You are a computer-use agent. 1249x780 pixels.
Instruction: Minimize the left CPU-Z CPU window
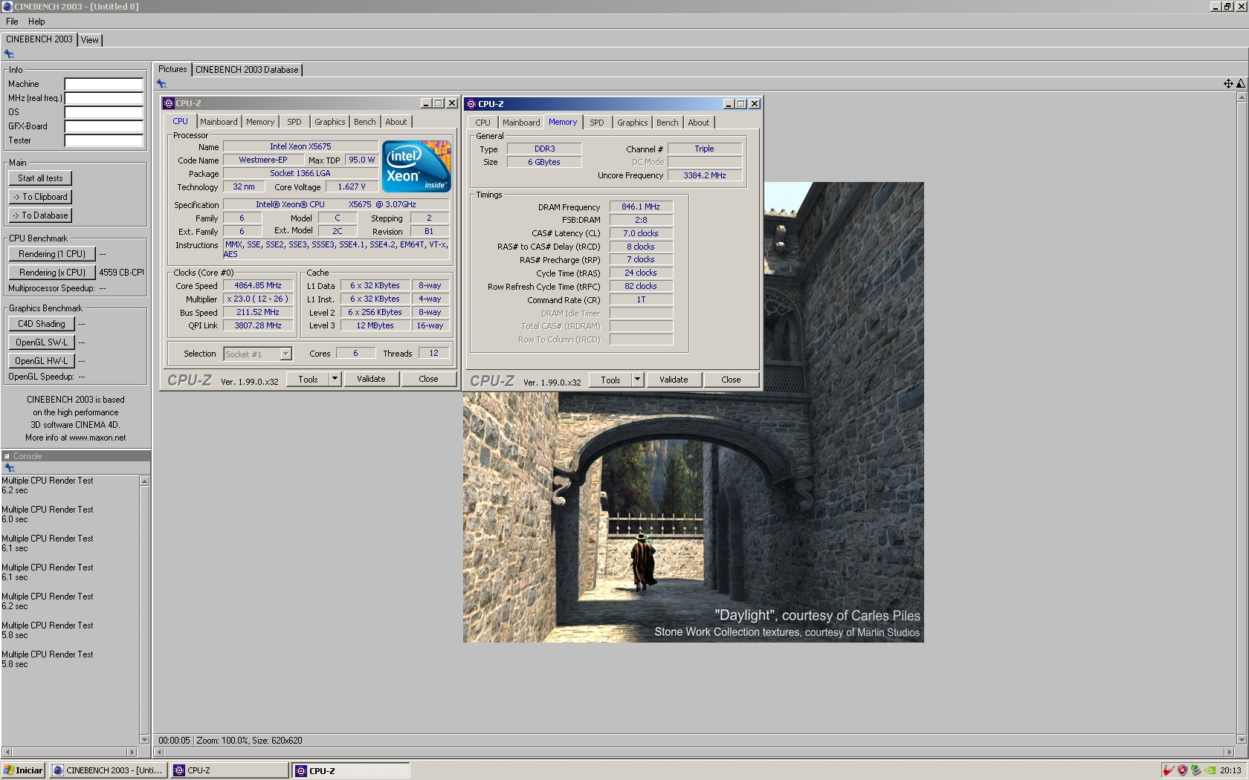(x=426, y=103)
